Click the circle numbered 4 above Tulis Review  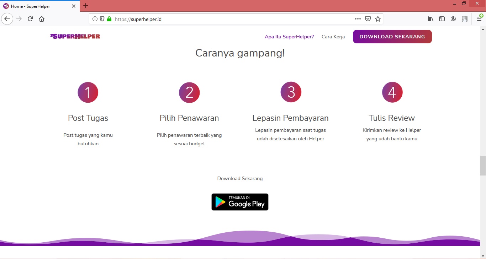tap(392, 92)
